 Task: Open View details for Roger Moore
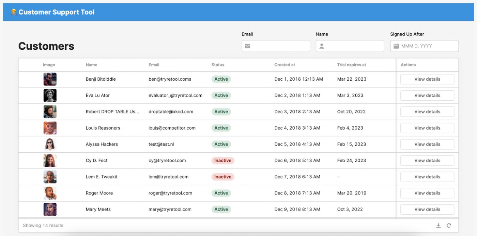coord(427,193)
